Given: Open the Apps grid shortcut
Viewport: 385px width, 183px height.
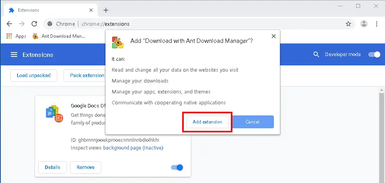Looking at the screenshot, I should (16, 36).
